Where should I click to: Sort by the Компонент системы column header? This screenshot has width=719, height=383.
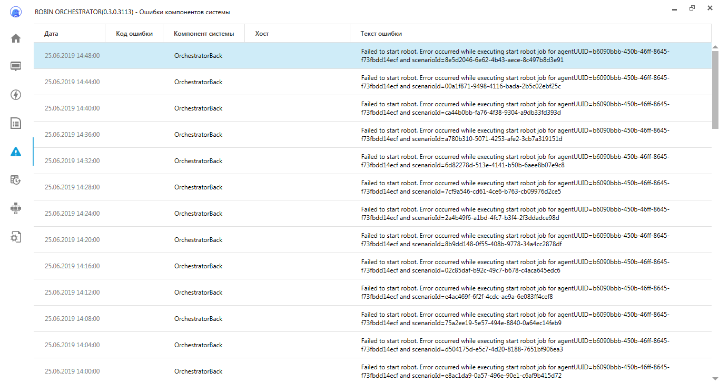[204, 34]
